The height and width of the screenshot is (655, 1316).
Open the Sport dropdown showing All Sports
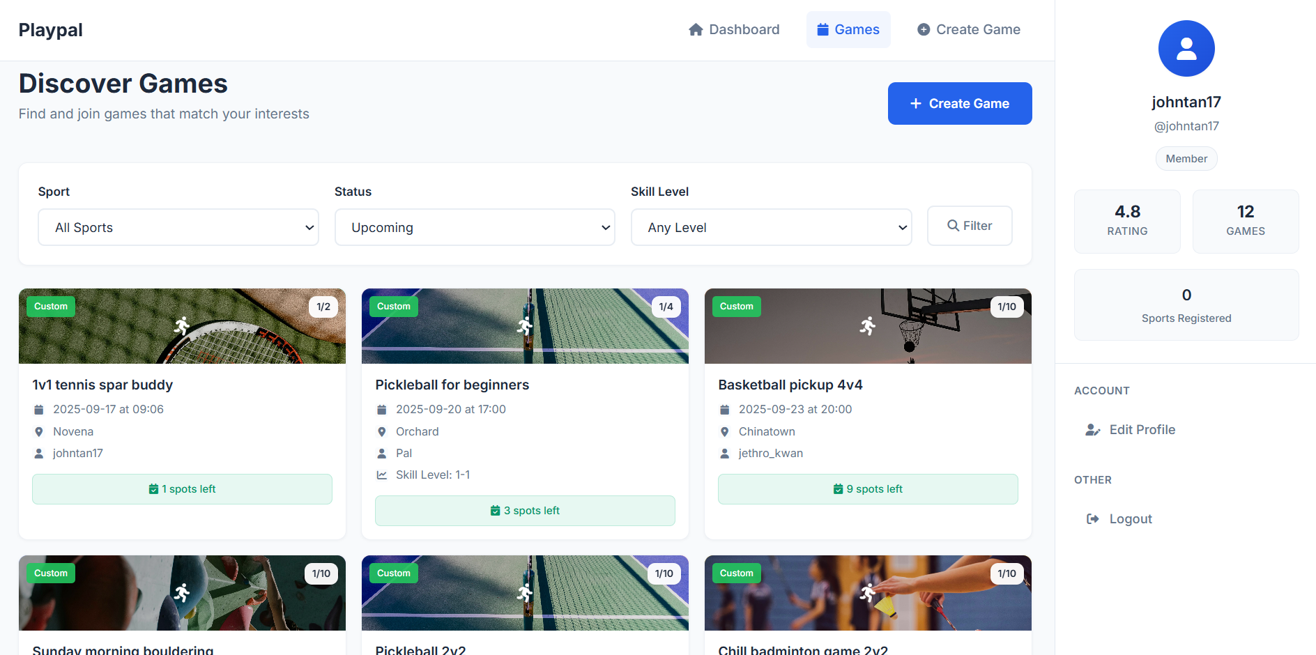(x=178, y=227)
